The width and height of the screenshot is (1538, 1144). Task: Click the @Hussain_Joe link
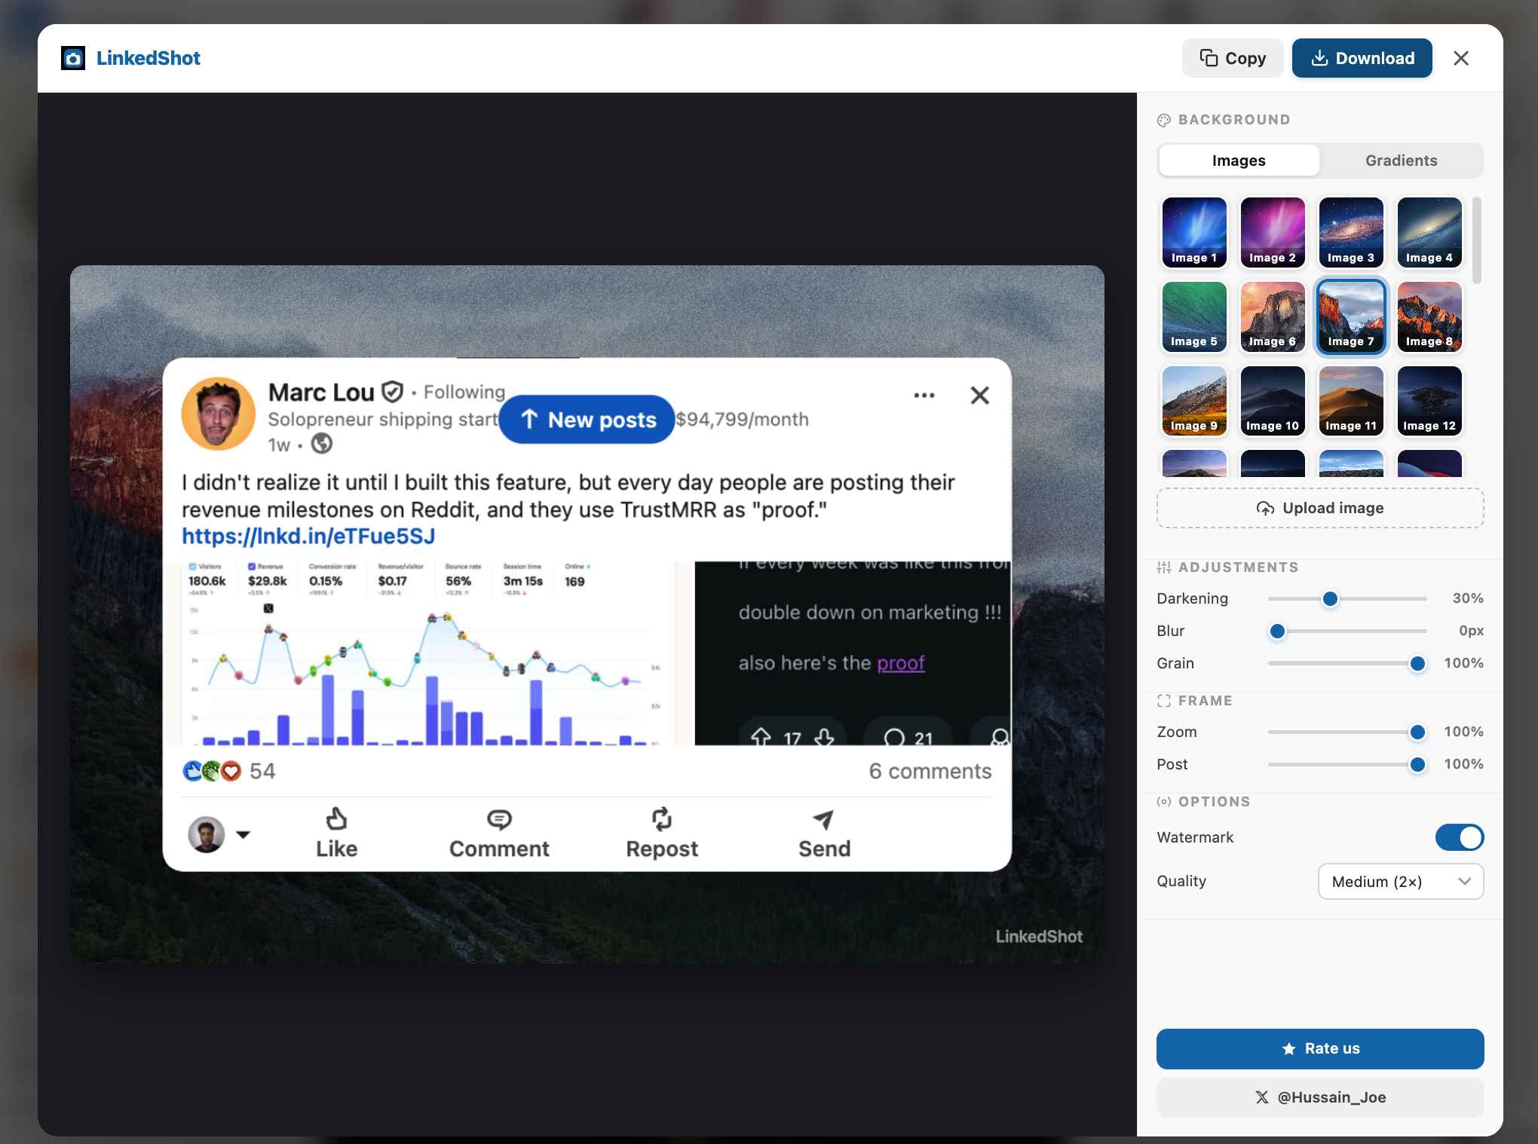(x=1319, y=1097)
